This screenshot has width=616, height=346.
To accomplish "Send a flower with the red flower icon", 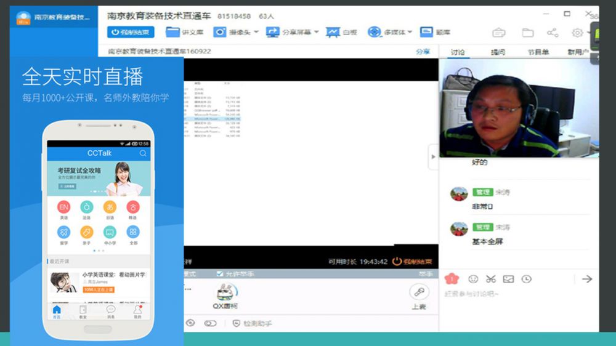I will pos(451,279).
